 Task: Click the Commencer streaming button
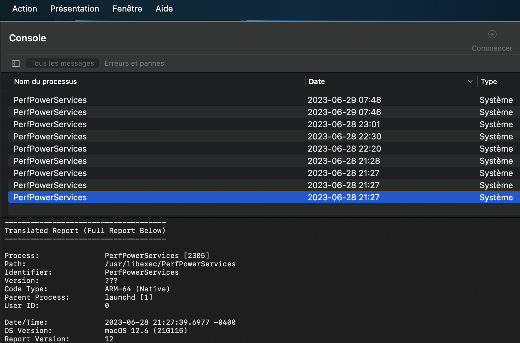coord(492,41)
